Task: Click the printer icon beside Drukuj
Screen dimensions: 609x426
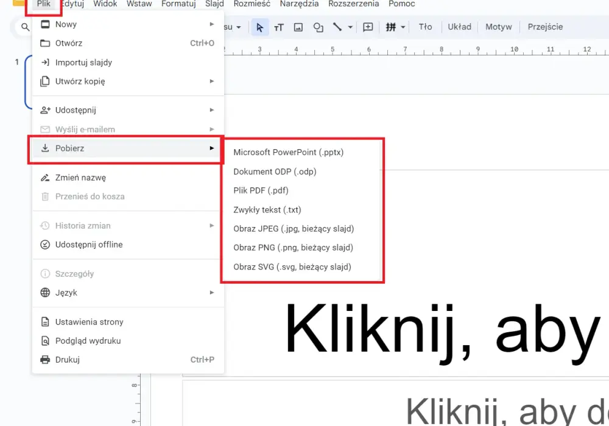Action: 45,360
